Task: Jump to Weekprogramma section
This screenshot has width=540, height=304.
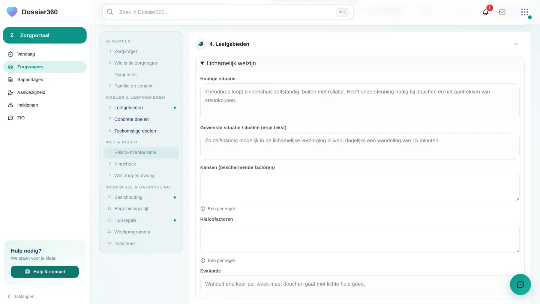Action: [141, 232]
